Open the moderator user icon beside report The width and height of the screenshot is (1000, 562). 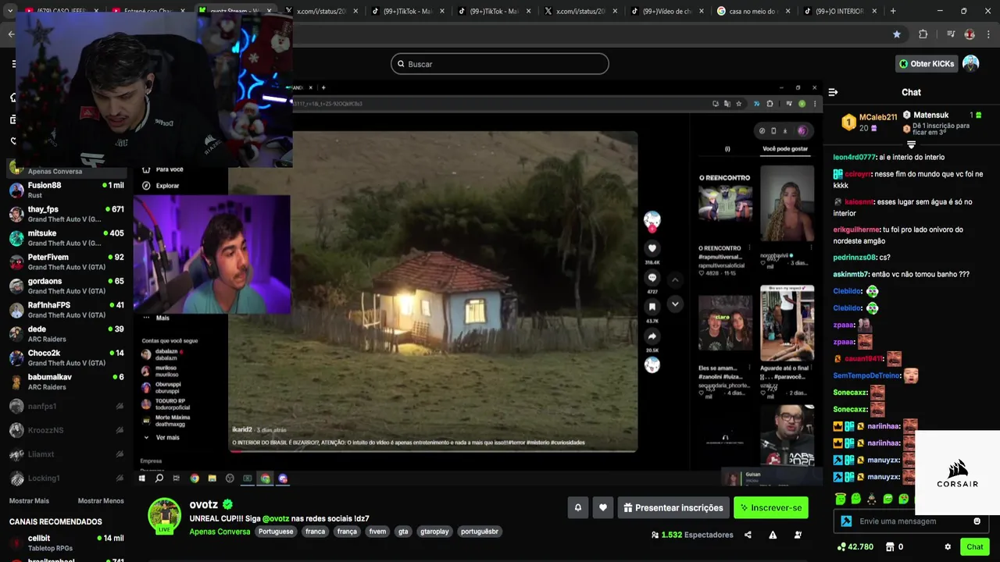point(798,535)
